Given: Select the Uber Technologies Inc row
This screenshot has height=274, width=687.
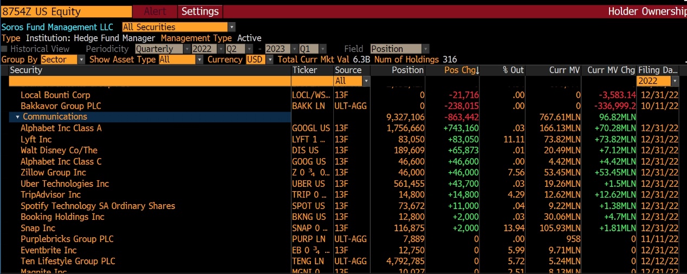Looking at the screenshot, I should point(343,184).
